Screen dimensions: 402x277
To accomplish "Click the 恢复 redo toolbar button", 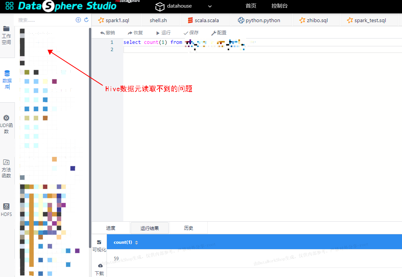I will [135, 33].
